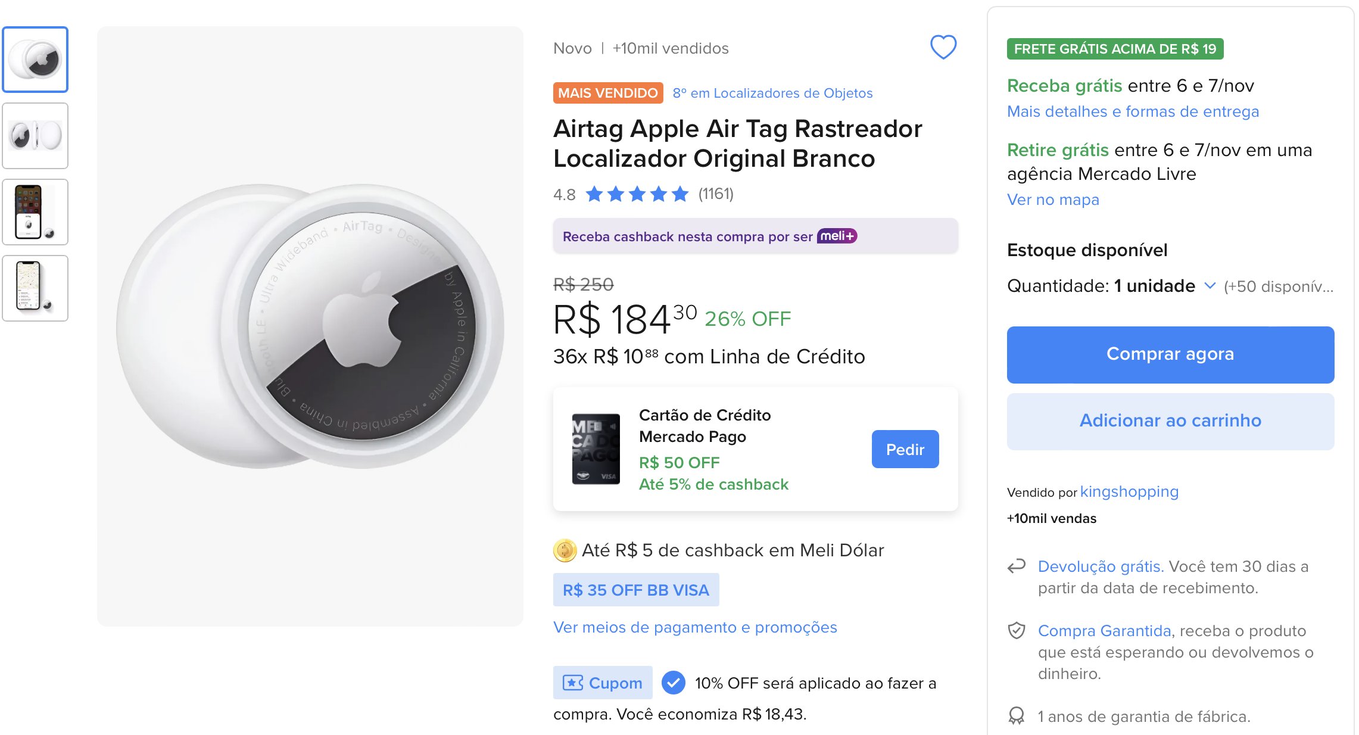Click the Mercado Pago card image
This screenshot has width=1359, height=735.
pos(596,449)
